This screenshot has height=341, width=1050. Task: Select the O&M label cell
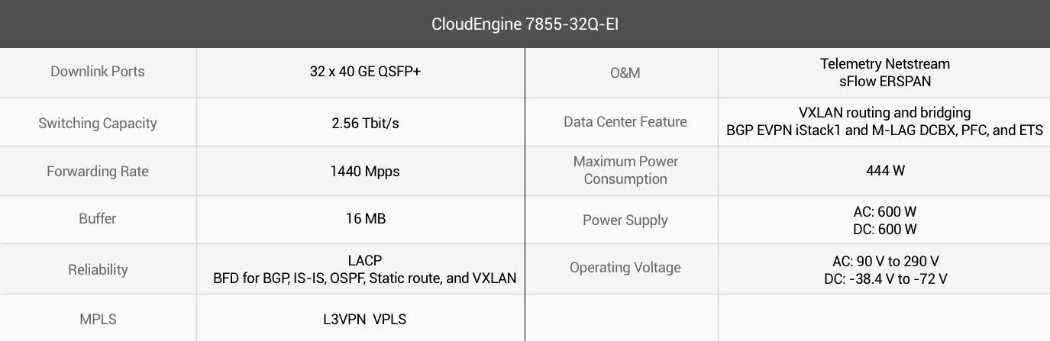625,72
